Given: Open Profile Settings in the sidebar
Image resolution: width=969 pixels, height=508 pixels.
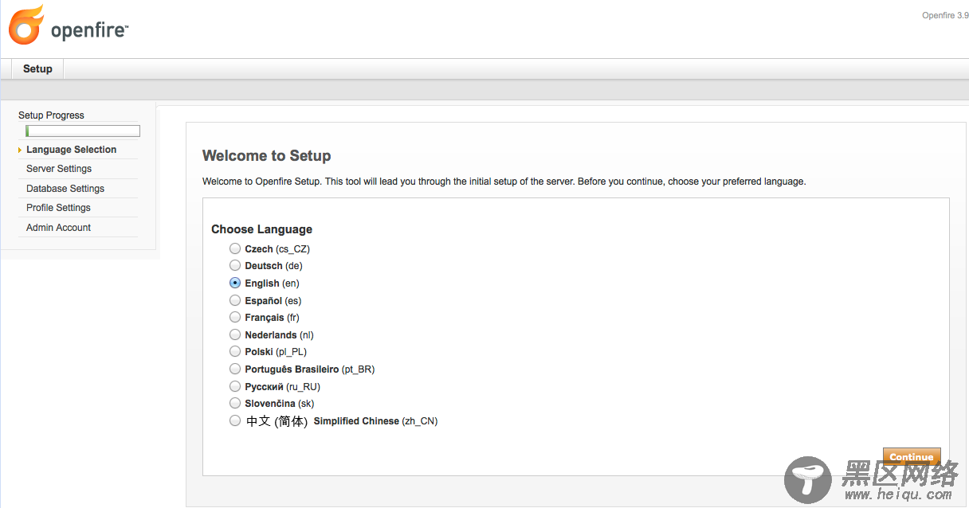Looking at the screenshot, I should pos(58,208).
